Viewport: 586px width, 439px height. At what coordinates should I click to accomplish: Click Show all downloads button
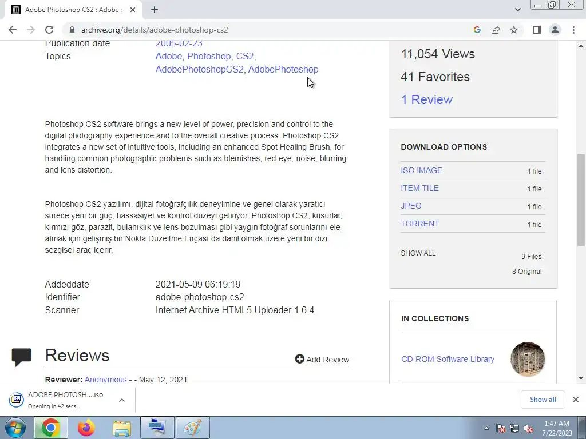[x=543, y=400]
